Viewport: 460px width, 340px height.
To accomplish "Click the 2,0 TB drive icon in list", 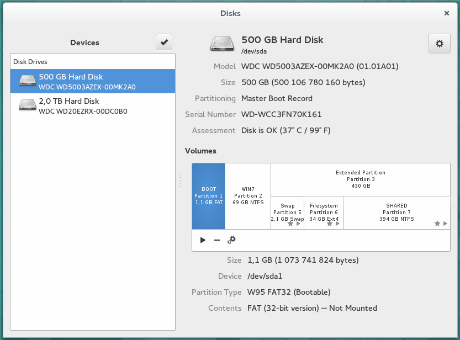I will pos(27,104).
